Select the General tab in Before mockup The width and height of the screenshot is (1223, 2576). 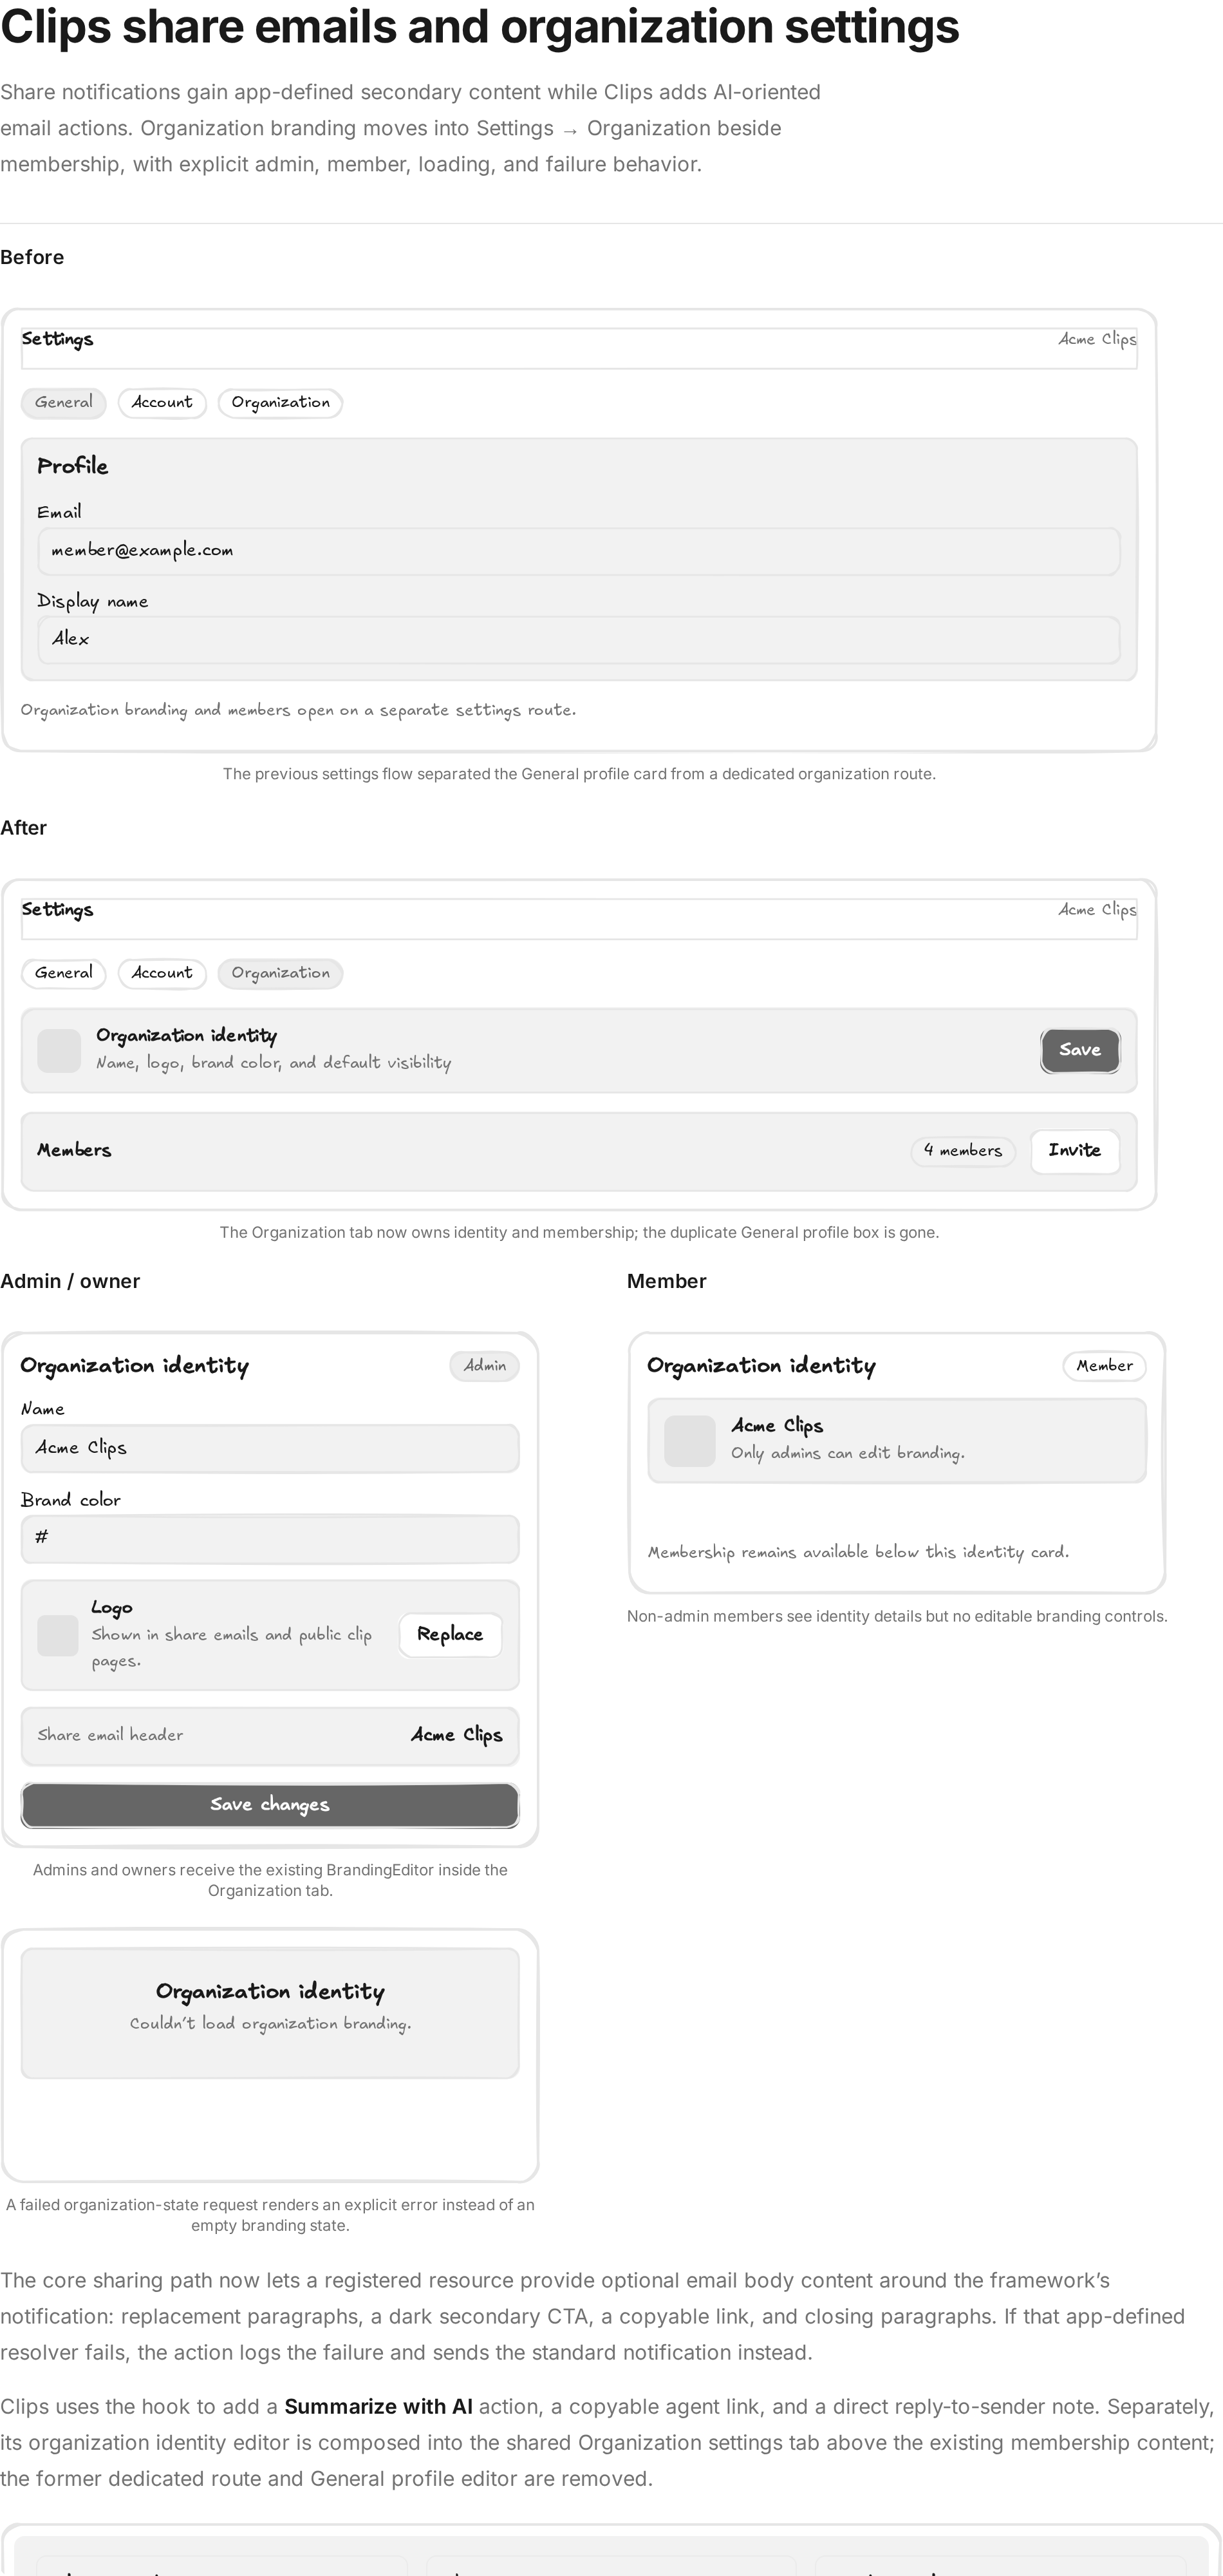(63, 403)
